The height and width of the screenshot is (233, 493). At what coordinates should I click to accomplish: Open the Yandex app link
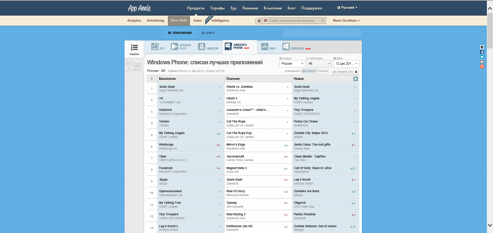[x=164, y=121]
